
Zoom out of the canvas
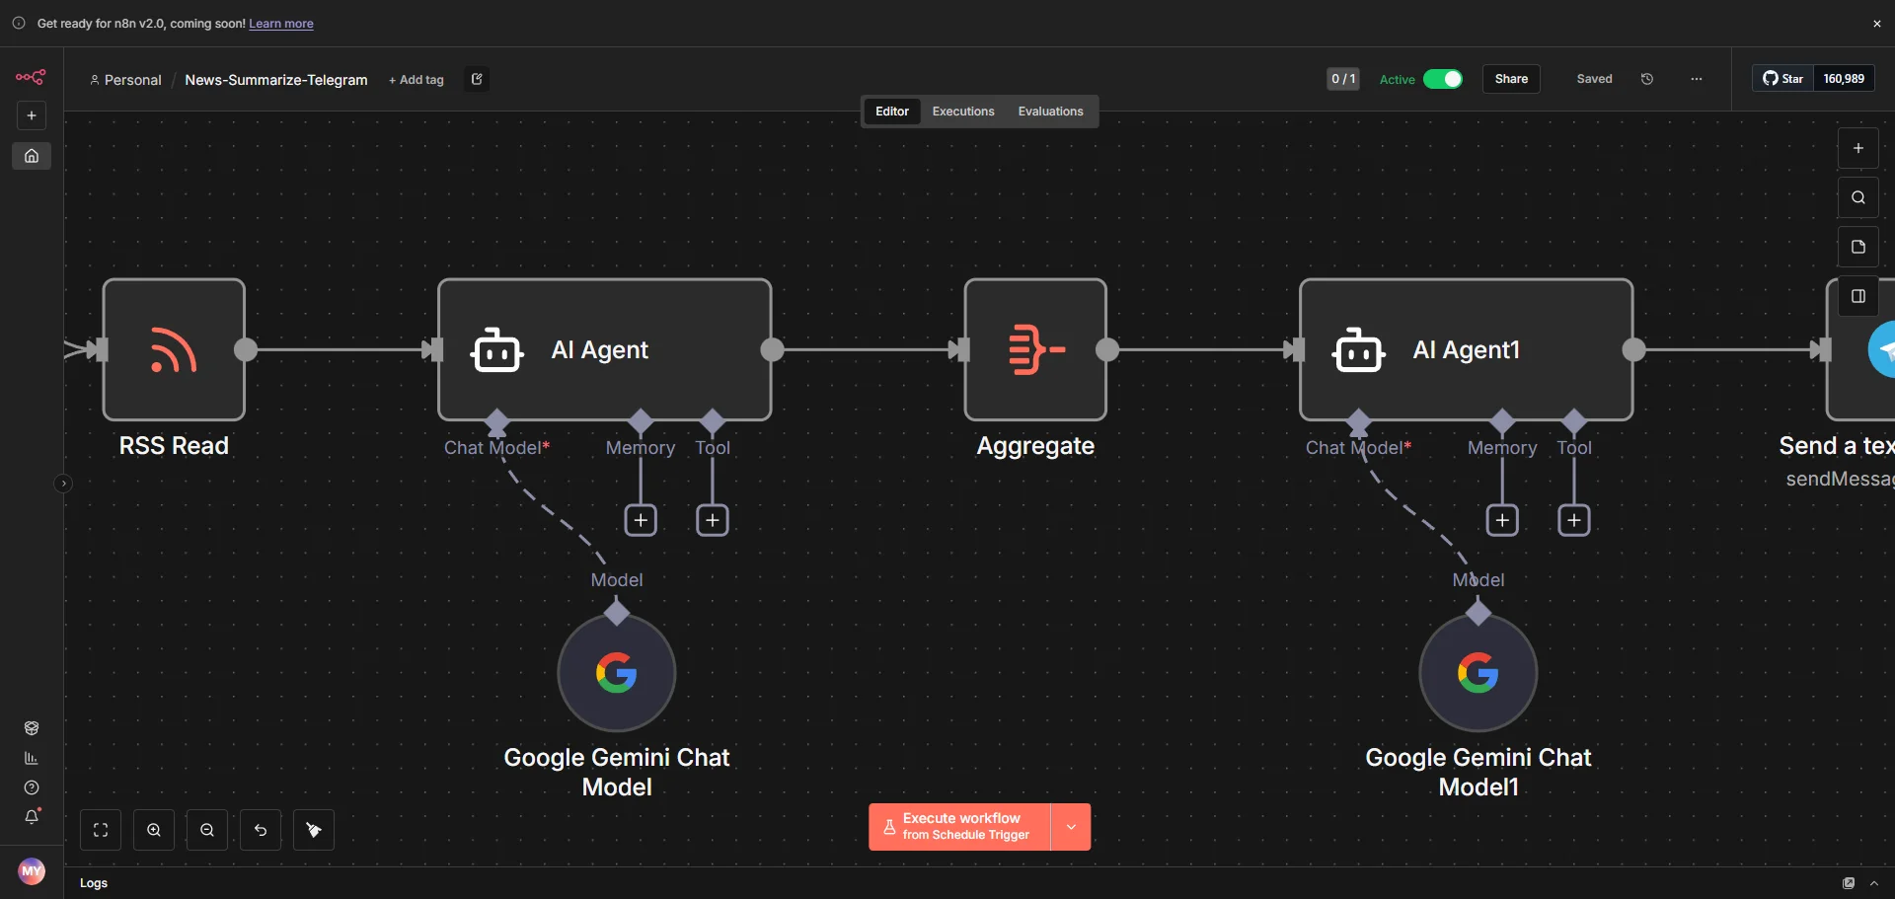[207, 830]
